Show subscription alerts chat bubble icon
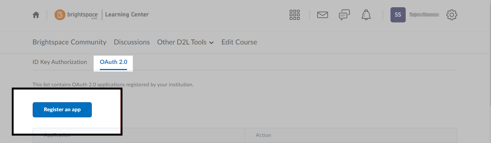491x143 pixels. [344, 15]
